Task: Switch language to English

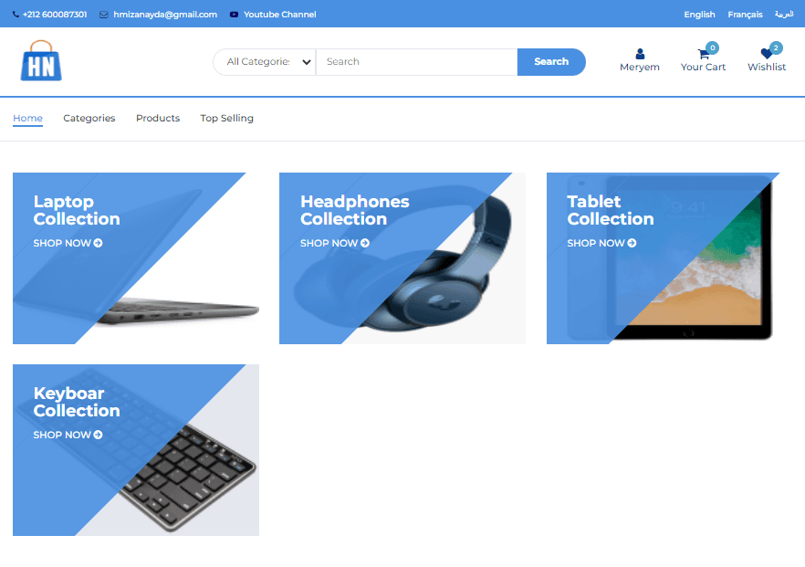Action: (699, 15)
